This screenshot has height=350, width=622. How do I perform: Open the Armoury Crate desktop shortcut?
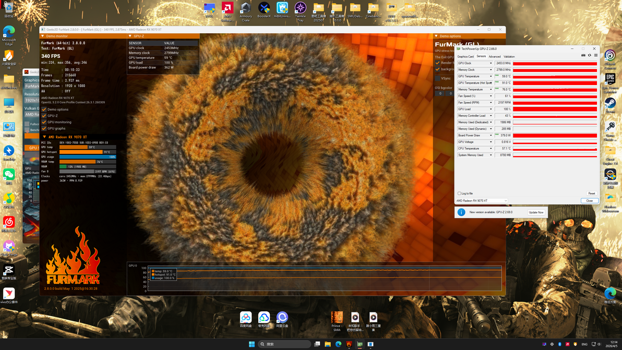point(246,12)
